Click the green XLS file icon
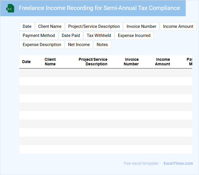The width and height of the screenshot is (199, 175). click(10, 8)
